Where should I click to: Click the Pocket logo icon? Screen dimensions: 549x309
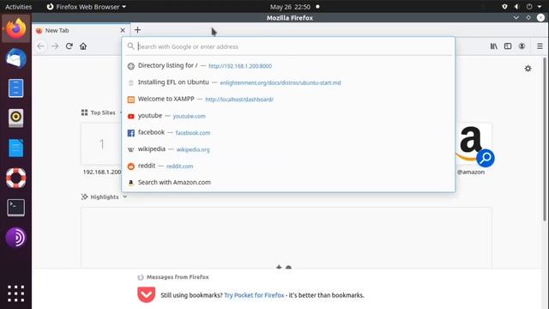[147, 294]
